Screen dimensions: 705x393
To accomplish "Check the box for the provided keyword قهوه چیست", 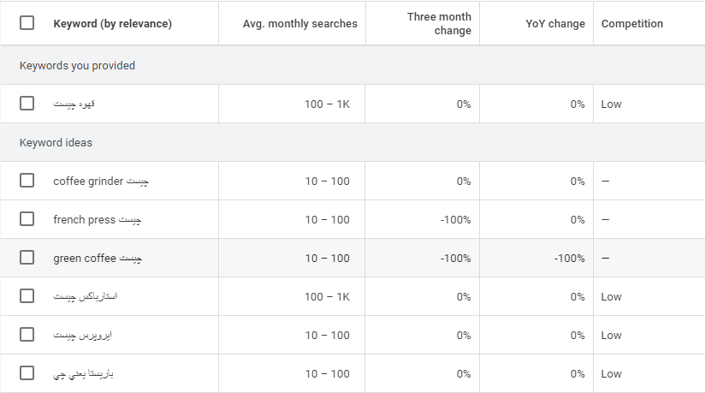I will [x=27, y=104].
